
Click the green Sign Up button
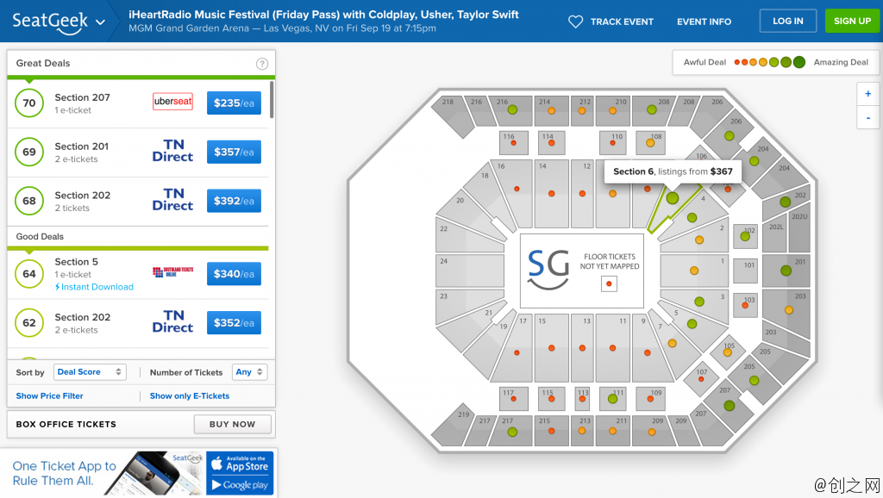(852, 21)
